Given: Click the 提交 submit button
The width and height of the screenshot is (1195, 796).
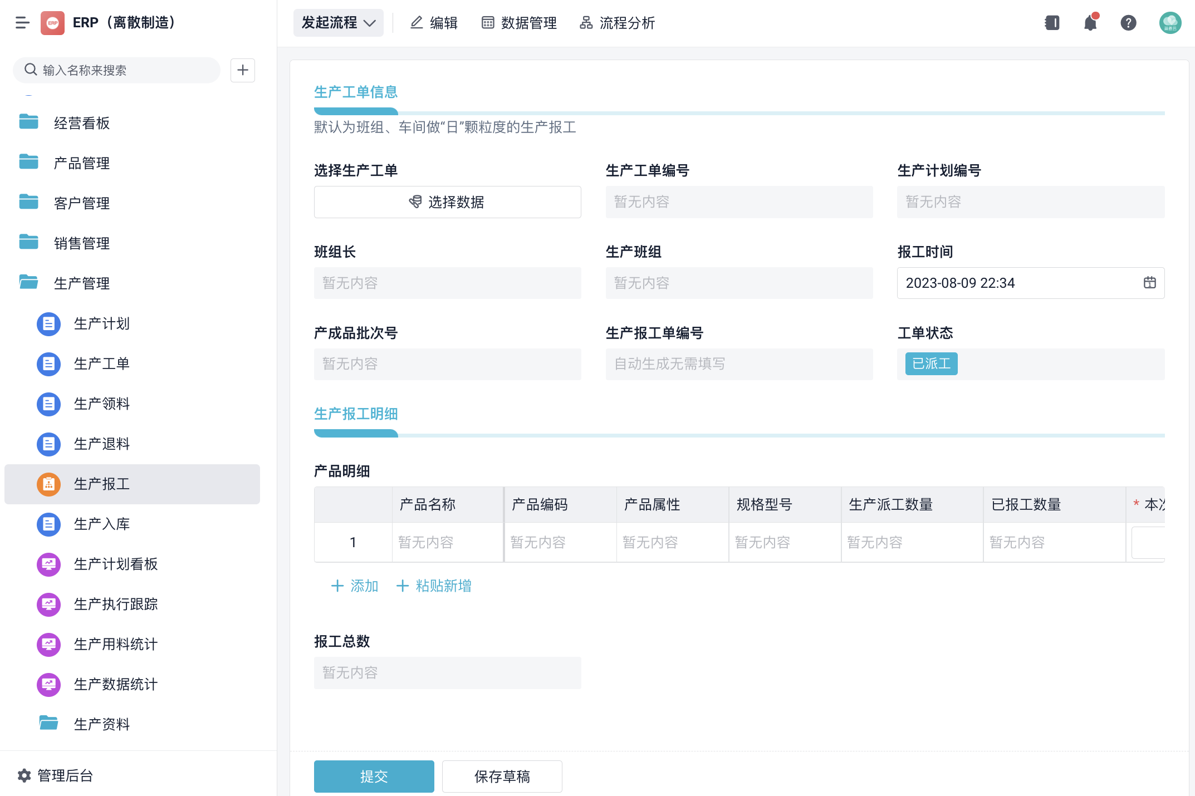Looking at the screenshot, I should 374,776.
